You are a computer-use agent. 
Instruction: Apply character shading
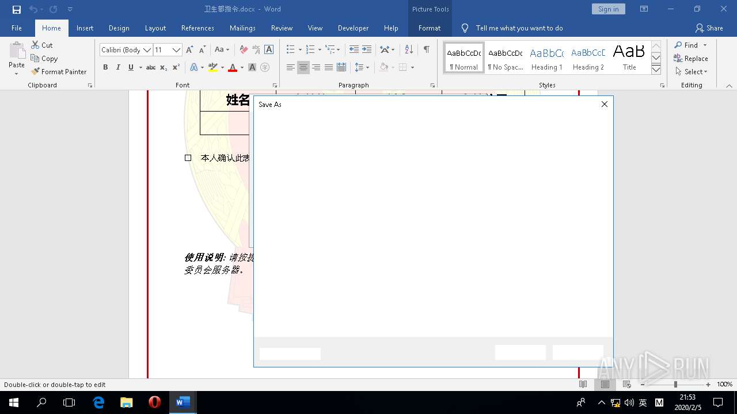tap(252, 67)
